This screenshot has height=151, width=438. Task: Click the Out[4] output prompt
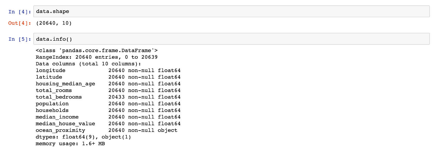[19, 23]
